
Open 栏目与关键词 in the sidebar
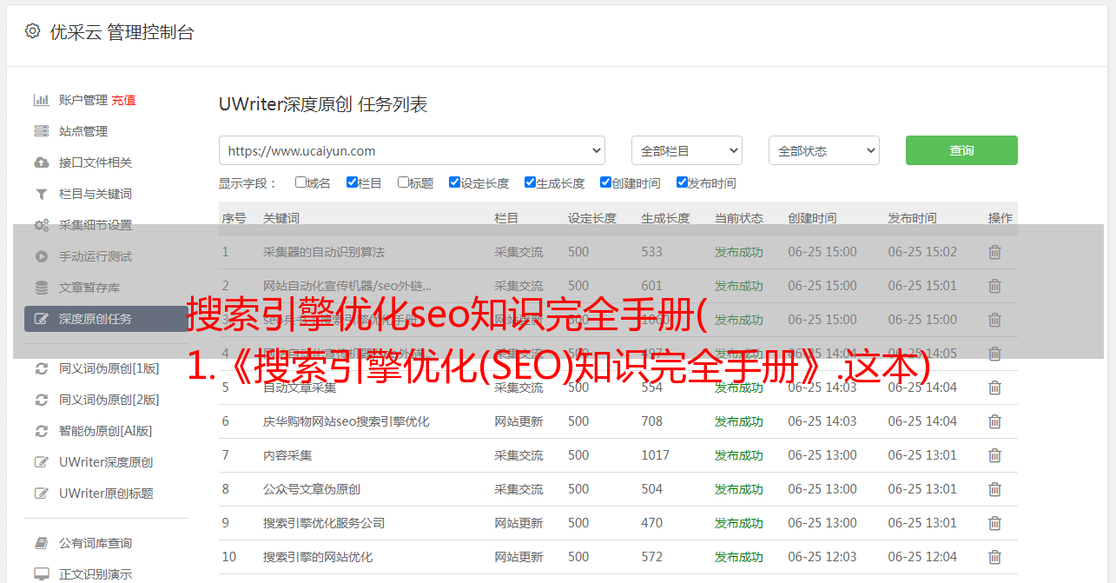[x=96, y=194]
